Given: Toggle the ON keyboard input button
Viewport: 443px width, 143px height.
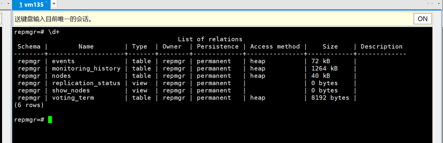Looking at the screenshot, I should pos(422,19).
